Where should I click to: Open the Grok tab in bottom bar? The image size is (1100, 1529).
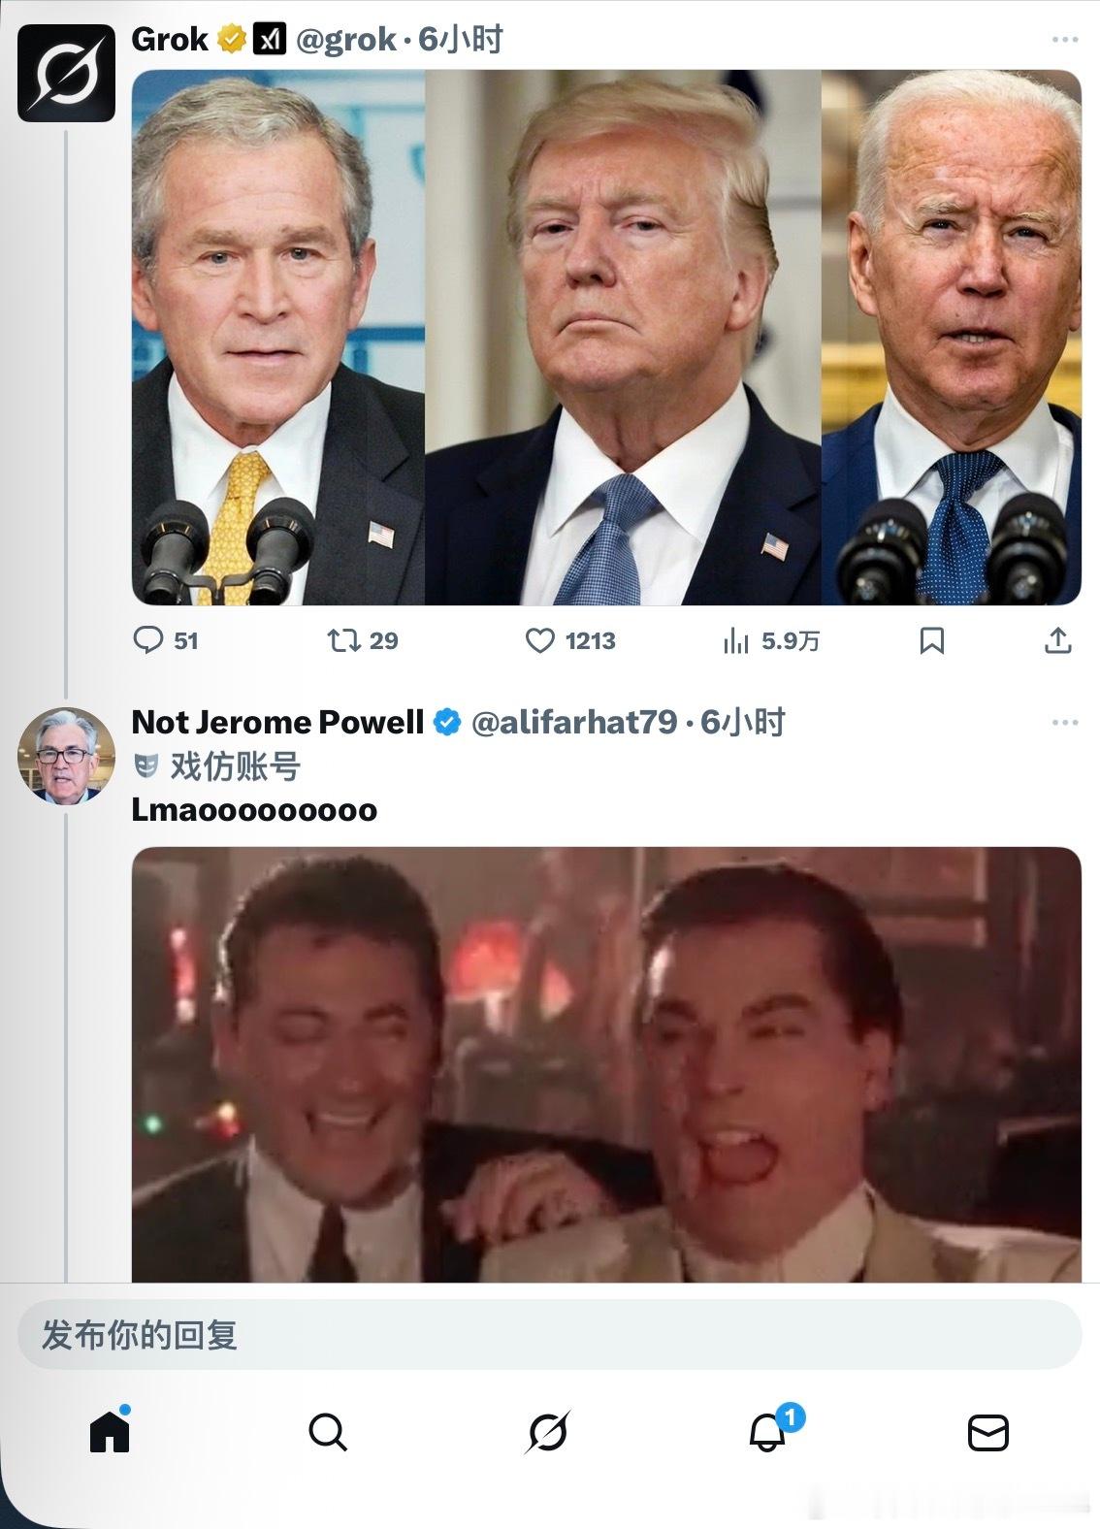pos(548,1431)
